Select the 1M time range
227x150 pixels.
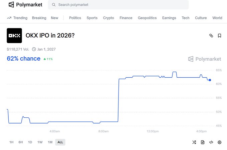pyautogui.click(x=50, y=142)
